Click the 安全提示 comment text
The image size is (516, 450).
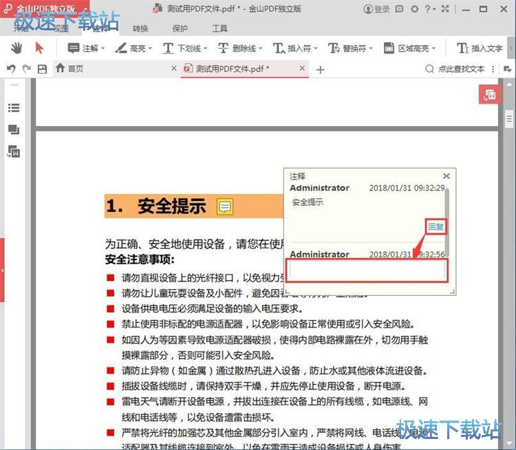[x=308, y=202]
